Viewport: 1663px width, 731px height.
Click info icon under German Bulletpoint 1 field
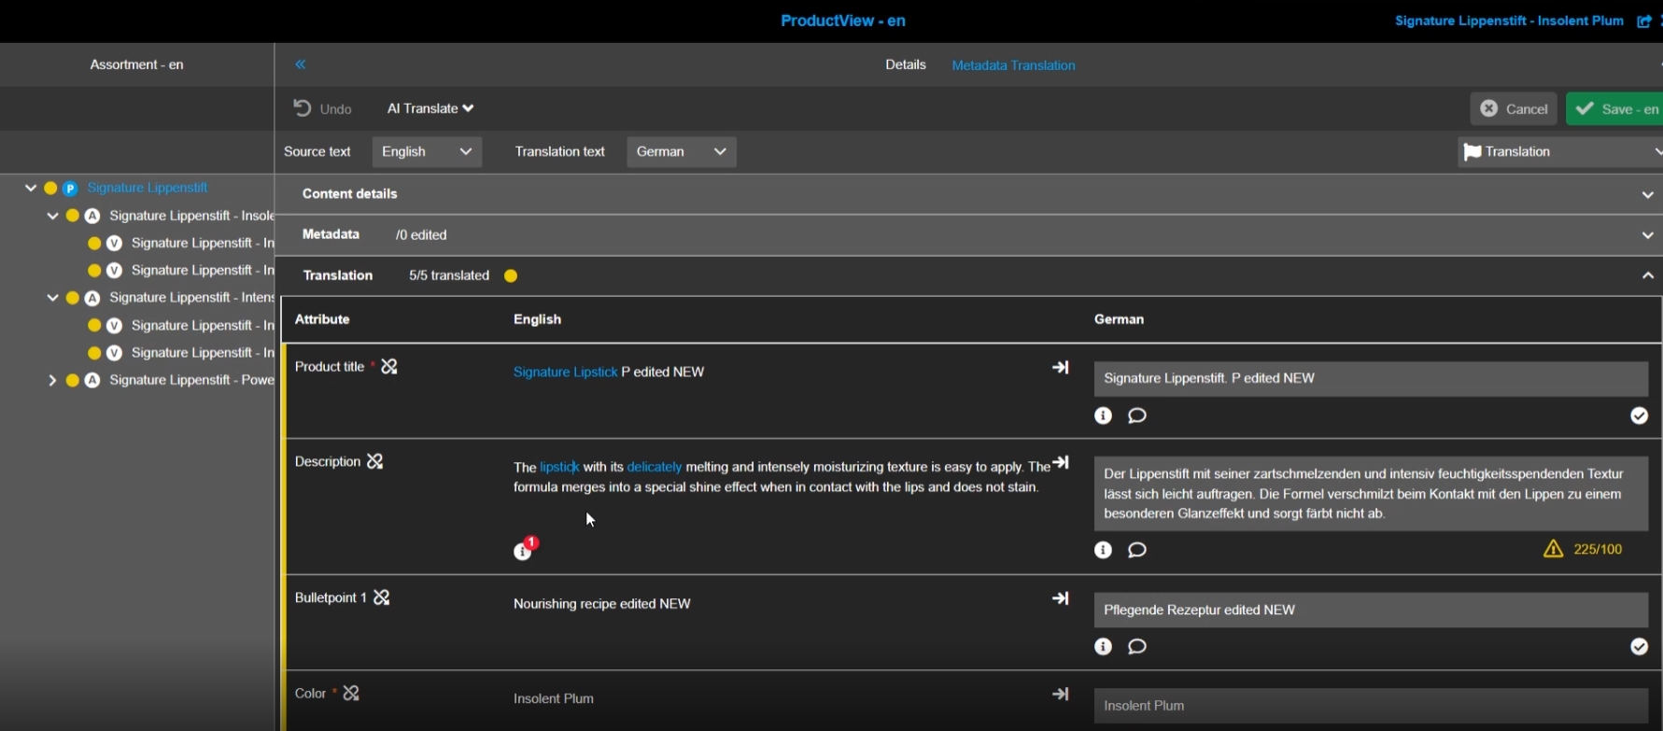[1103, 647]
